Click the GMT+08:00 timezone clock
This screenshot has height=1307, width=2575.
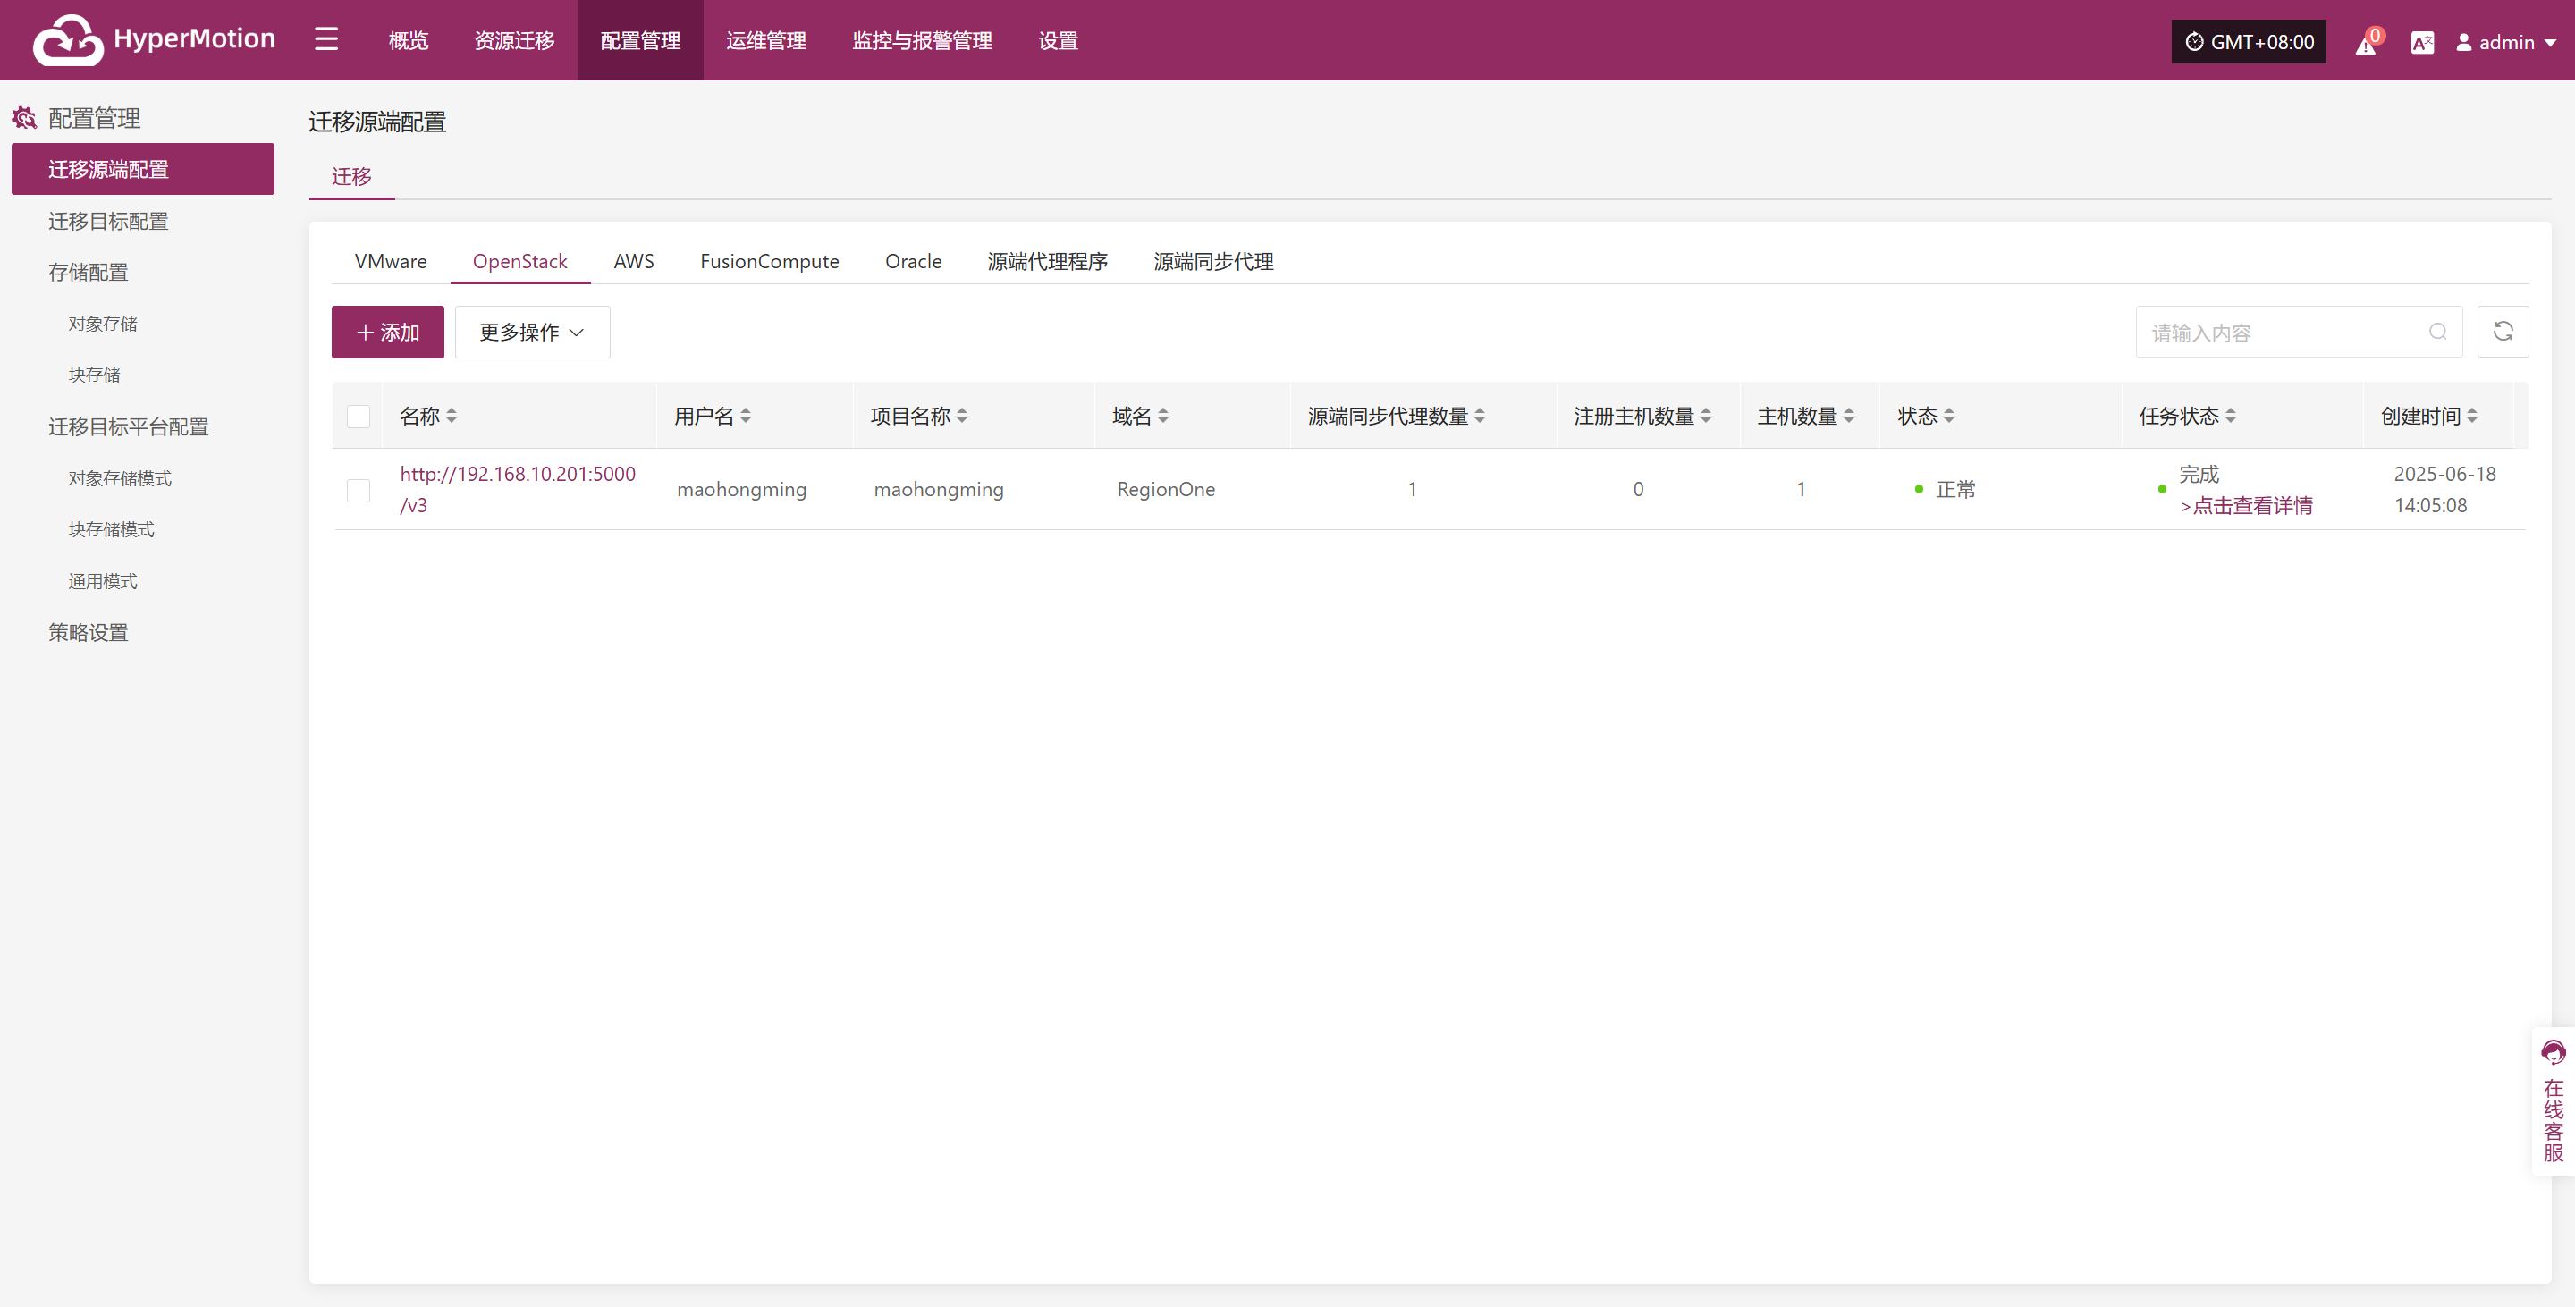(x=2248, y=41)
